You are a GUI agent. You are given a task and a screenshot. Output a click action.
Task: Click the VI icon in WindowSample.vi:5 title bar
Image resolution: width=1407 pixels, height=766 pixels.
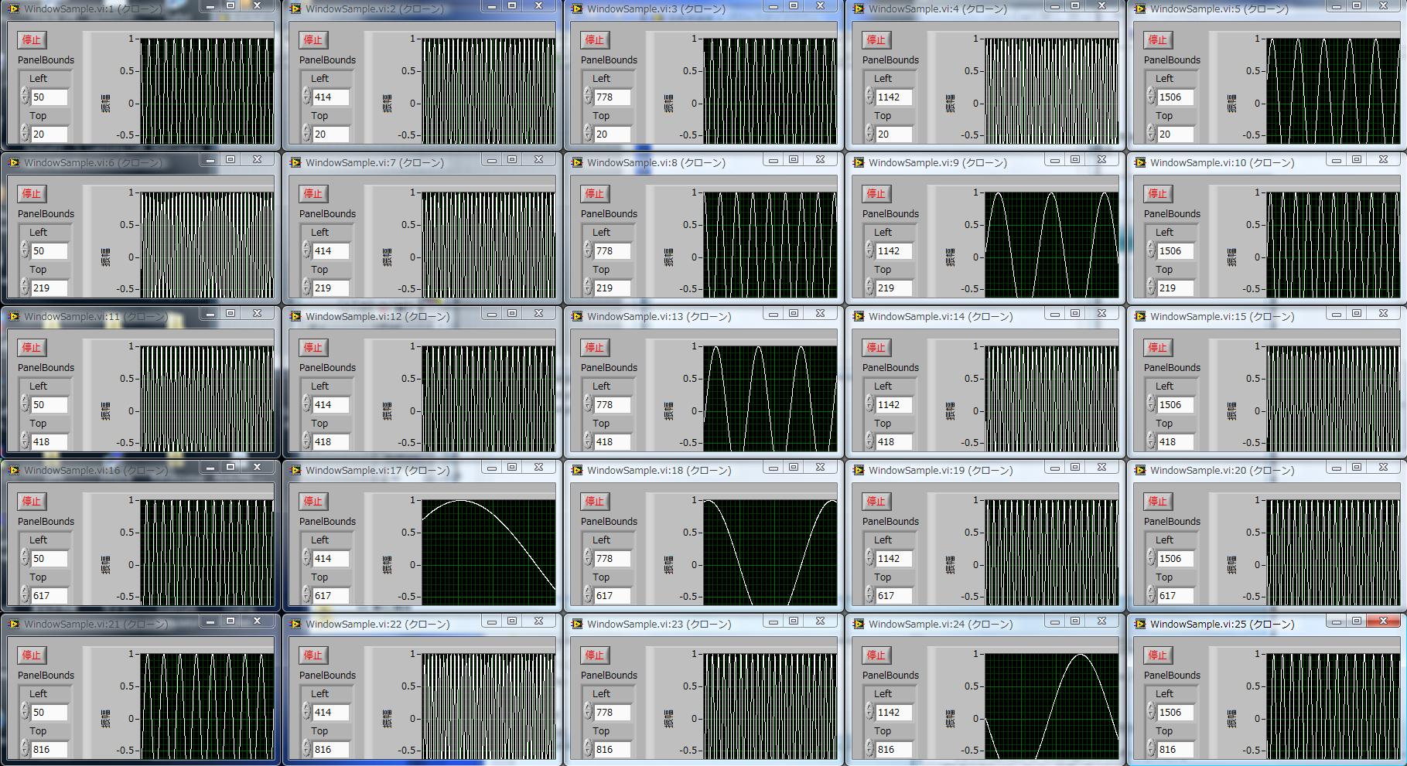pos(1140,9)
